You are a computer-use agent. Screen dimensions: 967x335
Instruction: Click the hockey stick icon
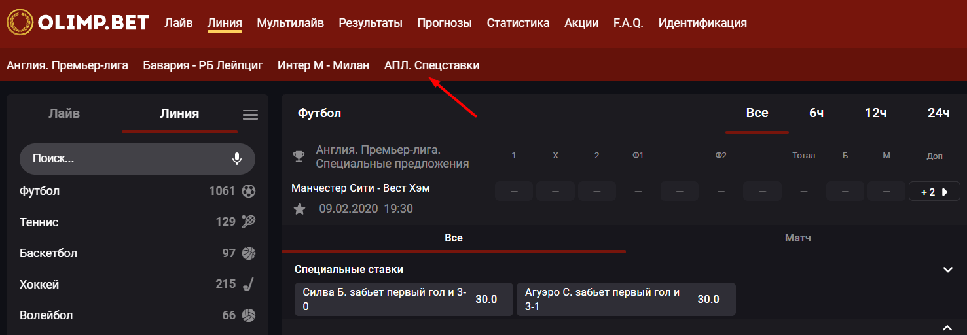coord(249,284)
